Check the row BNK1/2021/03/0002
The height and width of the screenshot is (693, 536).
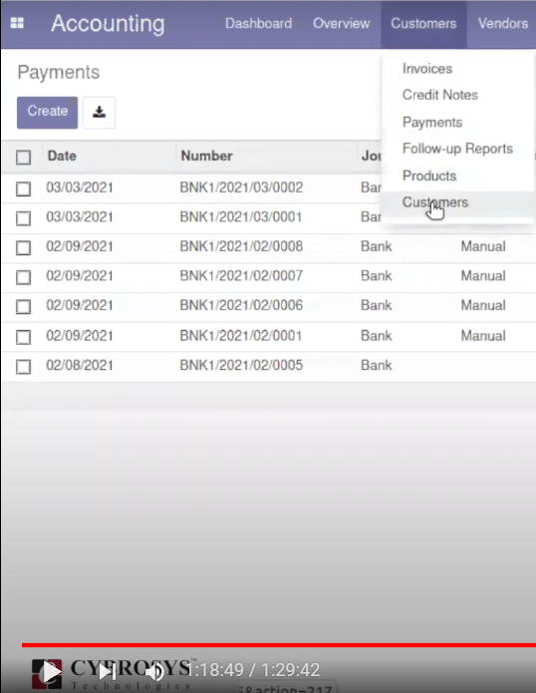(x=23, y=188)
